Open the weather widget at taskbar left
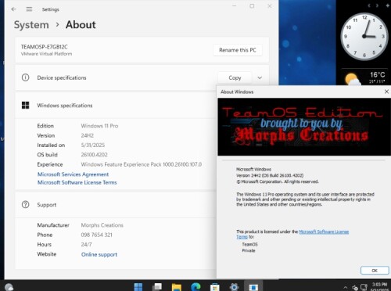391x291 pixels. click(x=9, y=287)
